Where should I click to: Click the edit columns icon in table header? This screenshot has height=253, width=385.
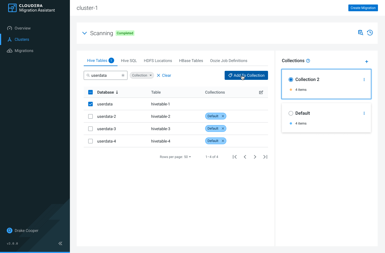[x=261, y=92]
